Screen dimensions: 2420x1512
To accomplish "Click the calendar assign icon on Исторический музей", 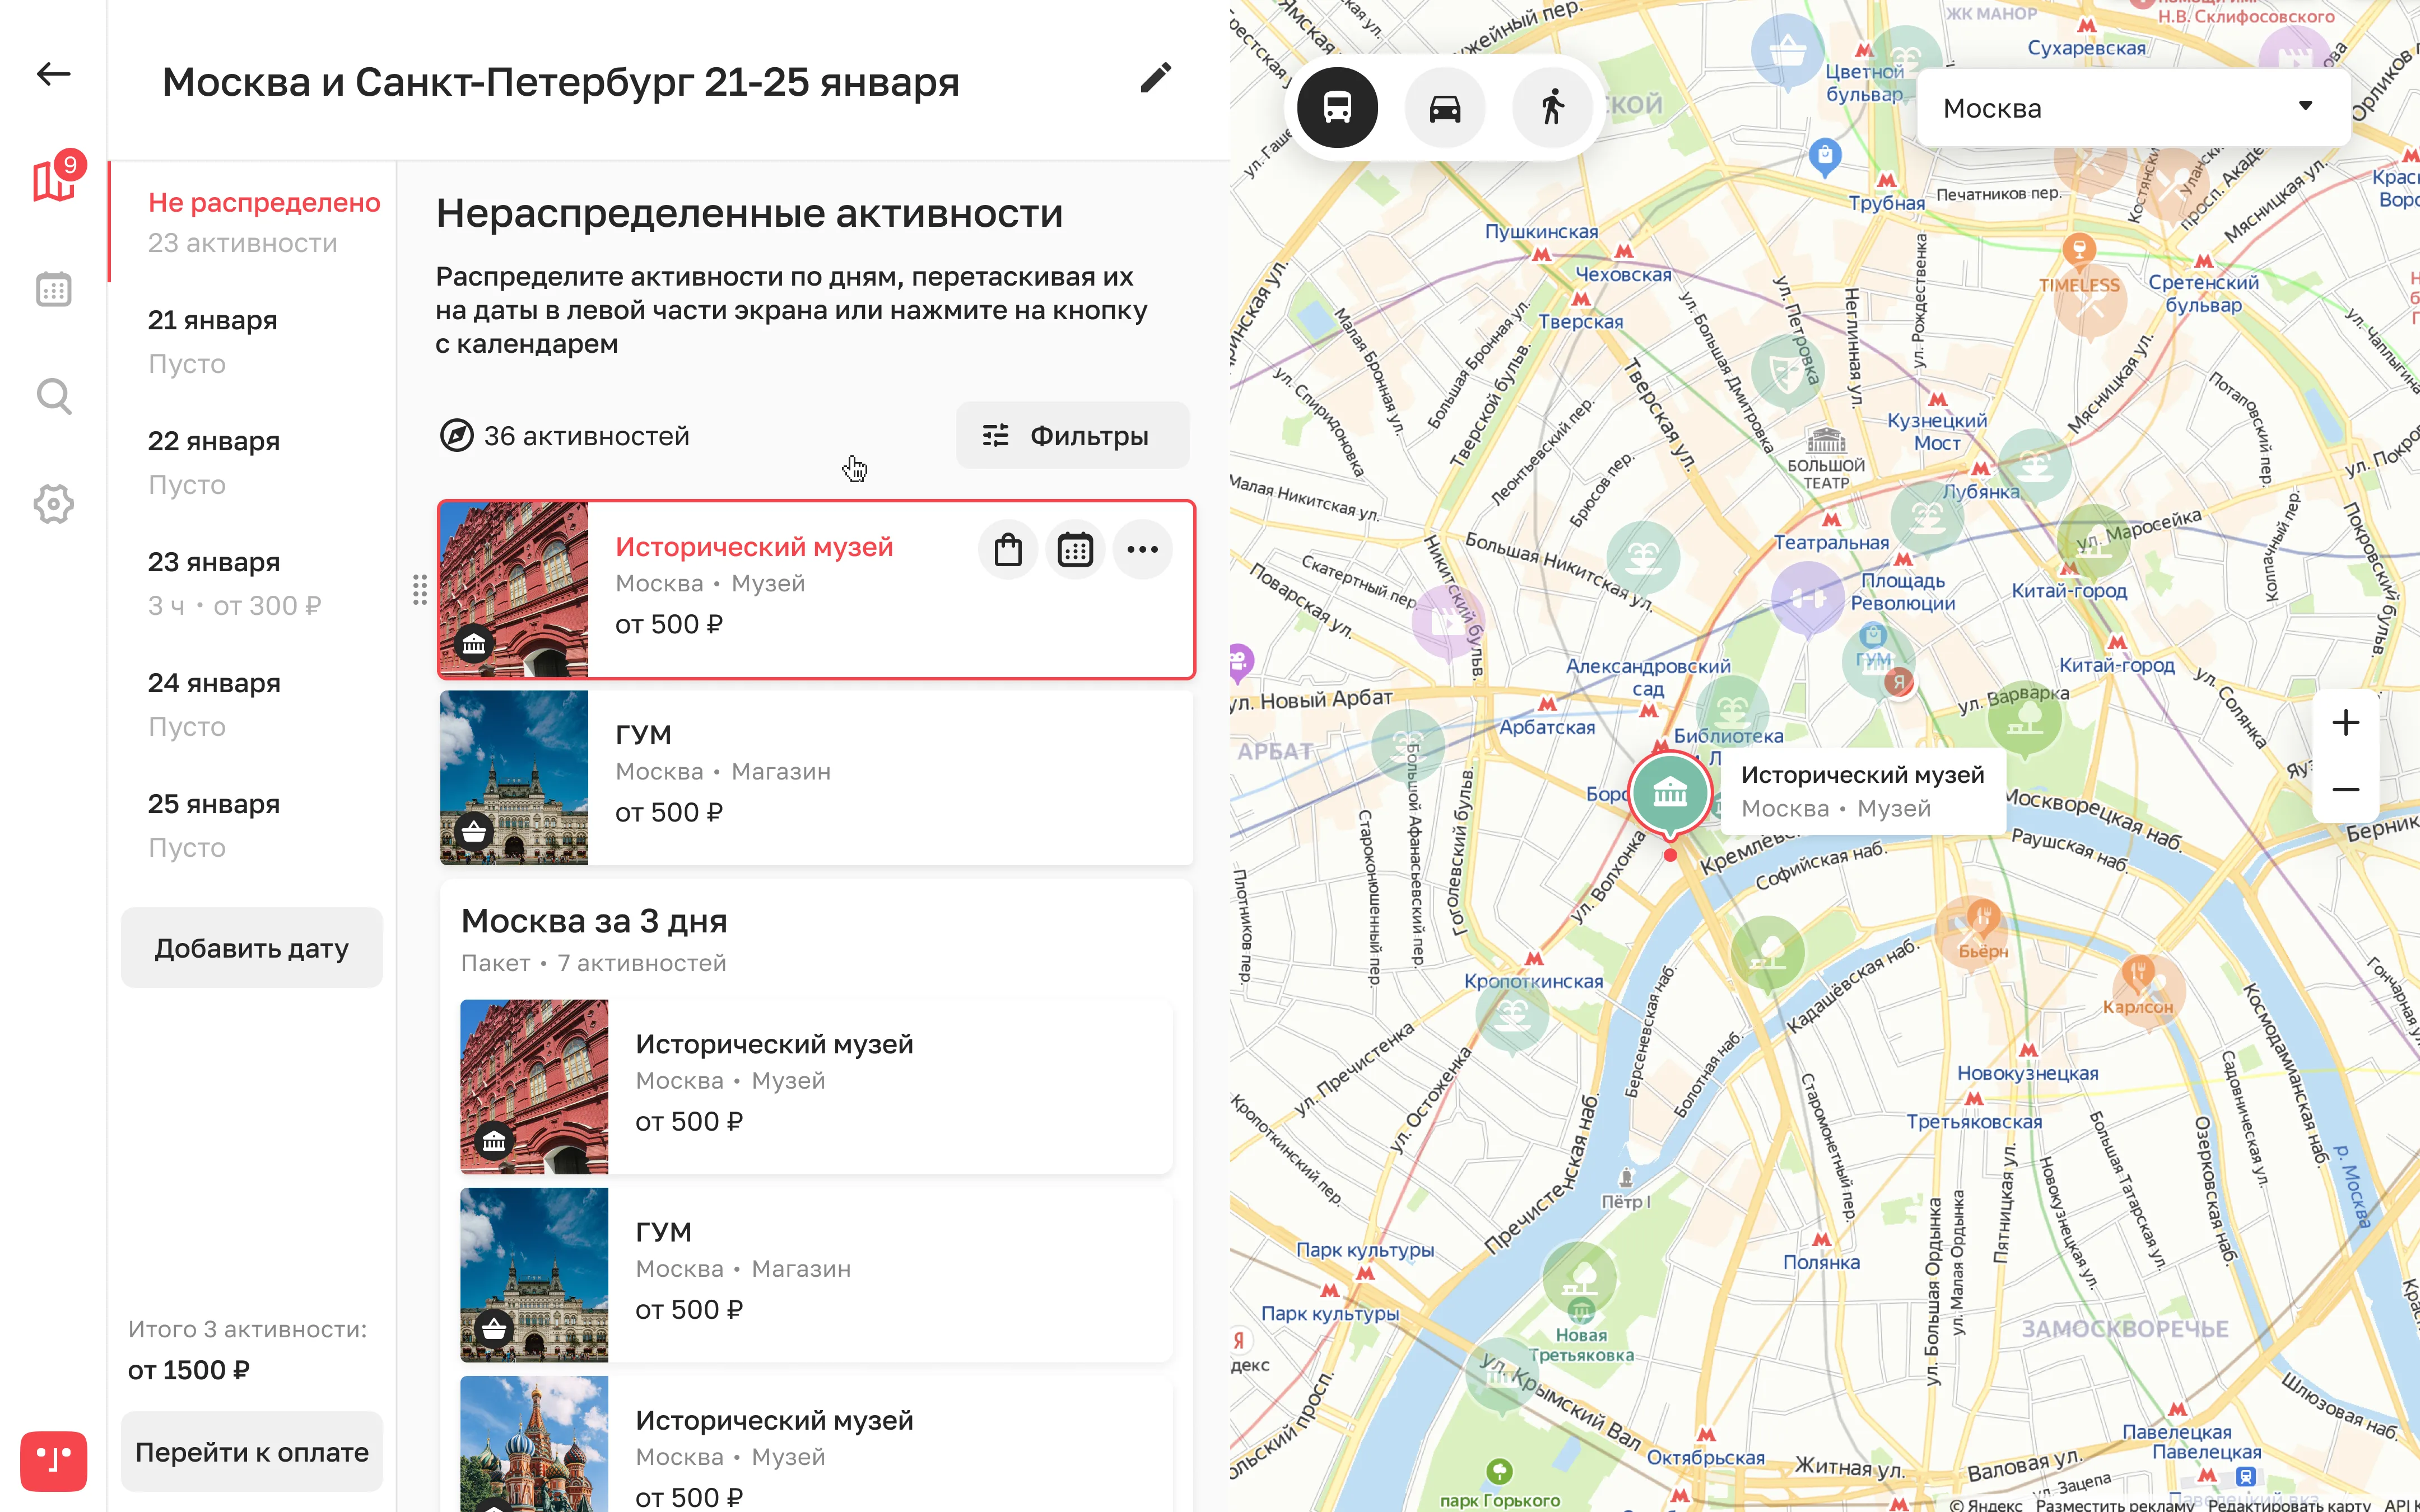I will click(1075, 549).
